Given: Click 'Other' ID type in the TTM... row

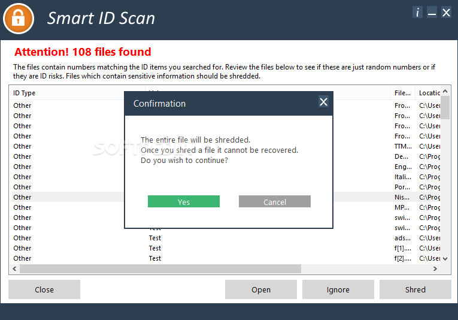Looking at the screenshot, I should [x=22, y=146].
